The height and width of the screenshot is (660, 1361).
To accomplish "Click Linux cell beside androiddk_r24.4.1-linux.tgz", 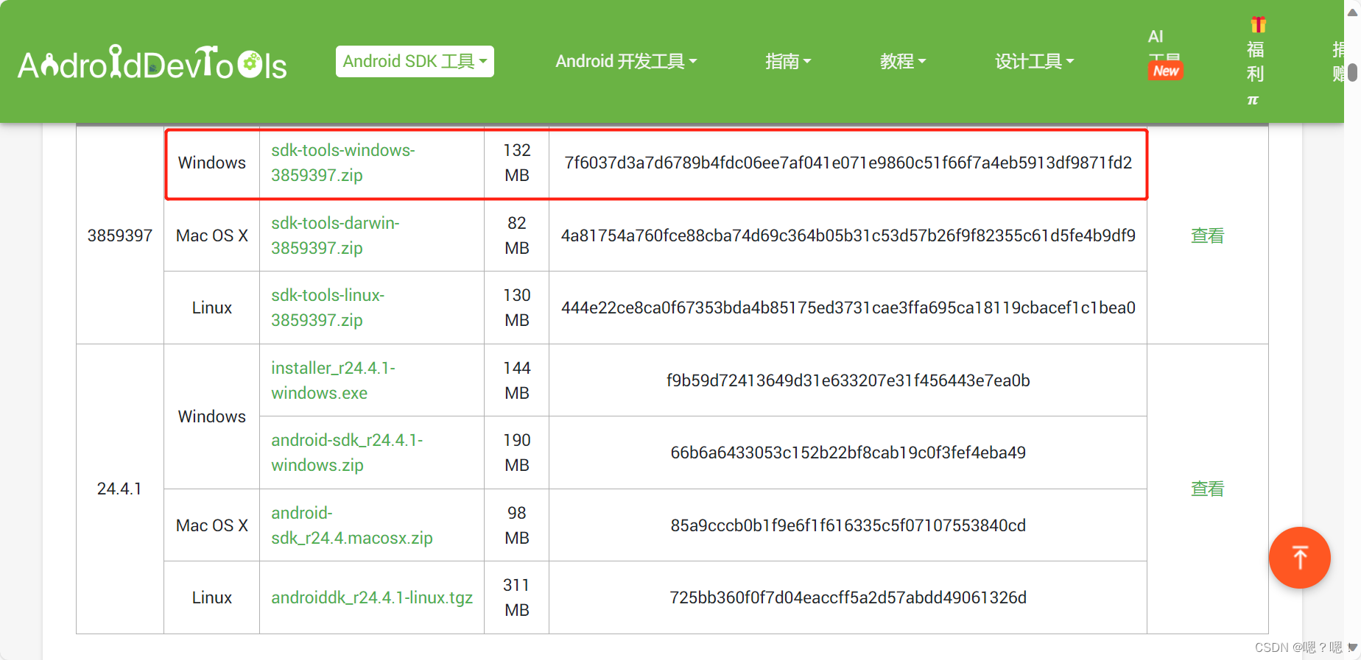I will [x=212, y=597].
